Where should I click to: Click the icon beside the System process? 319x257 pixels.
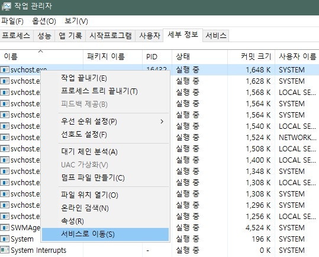[5, 239]
